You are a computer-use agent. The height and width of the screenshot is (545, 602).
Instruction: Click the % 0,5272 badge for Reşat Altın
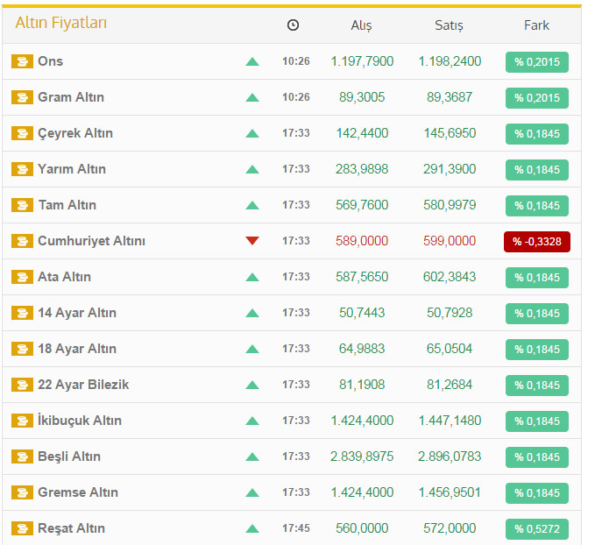click(537, 529)
